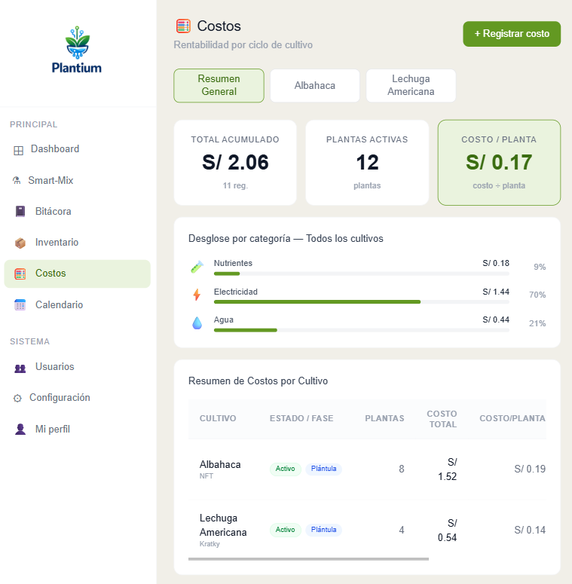Select the Resumen General tab
572x584 pixels.
(219, 85)
